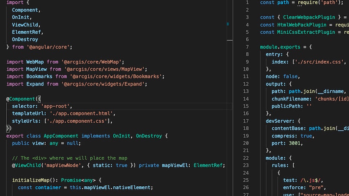Click the 'contentBase' key

pos(287,129)
